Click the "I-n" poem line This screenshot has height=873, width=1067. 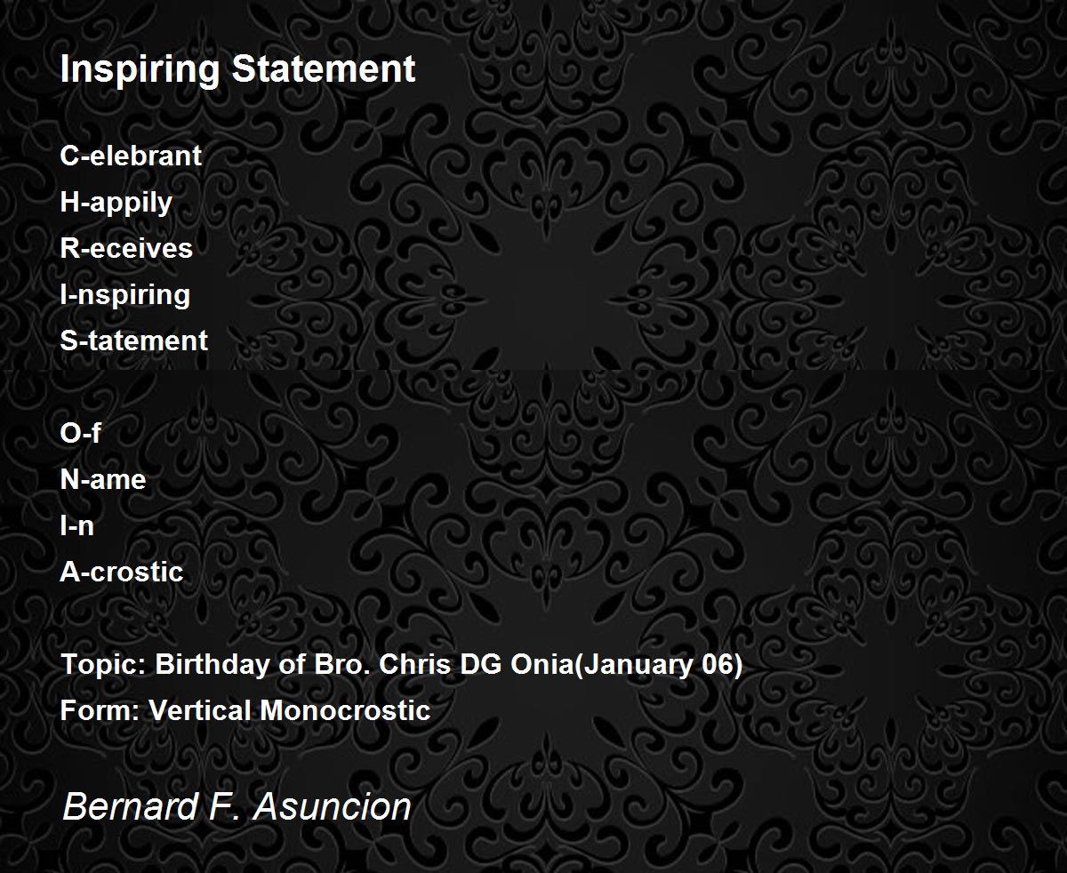(77, 525)
